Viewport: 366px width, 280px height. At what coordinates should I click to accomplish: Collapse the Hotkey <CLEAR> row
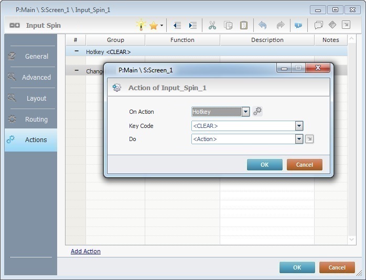(x=77, y=51)
